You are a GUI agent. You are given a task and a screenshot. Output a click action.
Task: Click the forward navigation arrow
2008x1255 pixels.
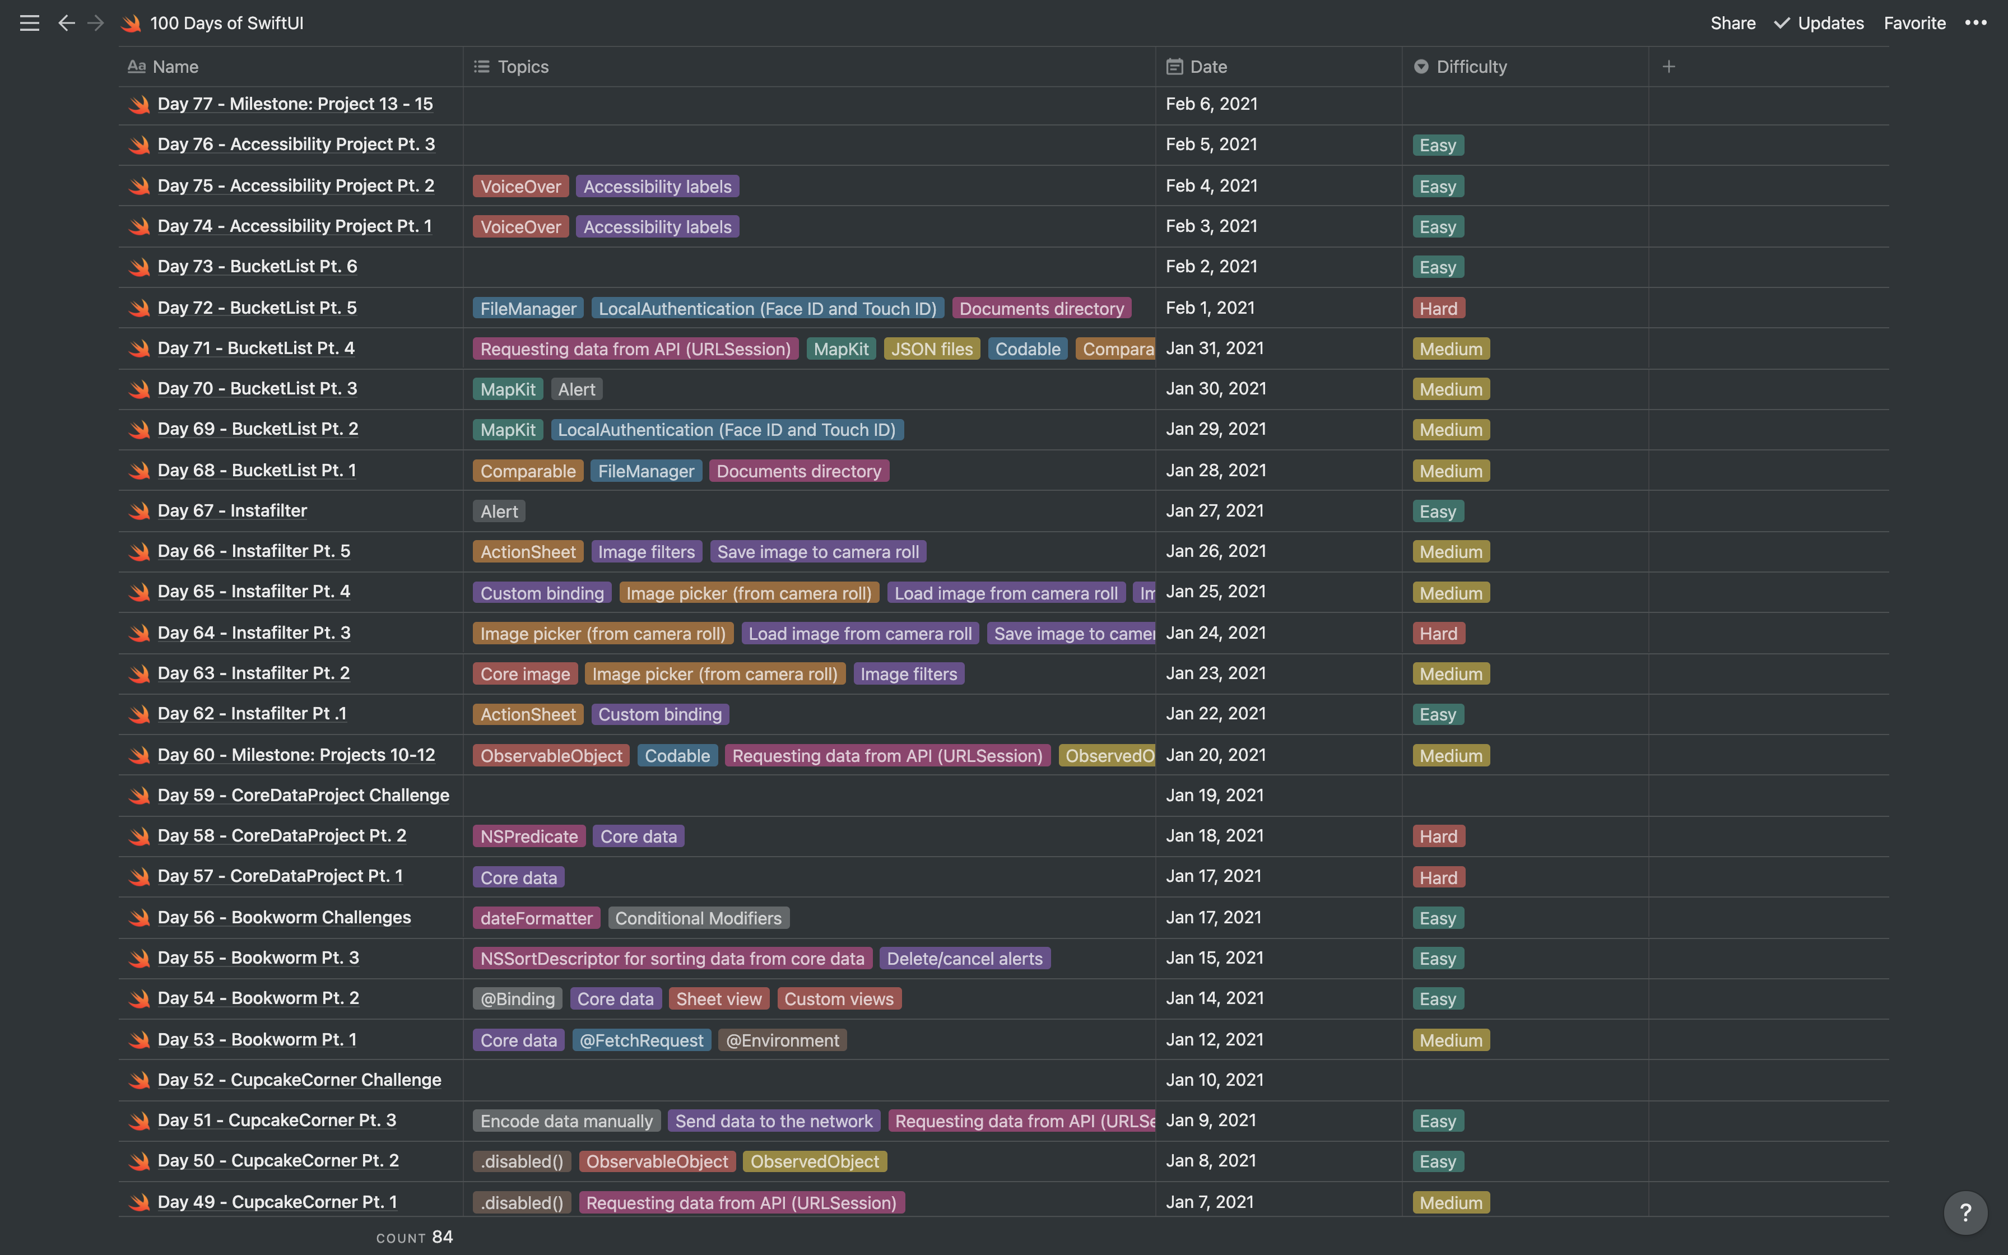96,23
